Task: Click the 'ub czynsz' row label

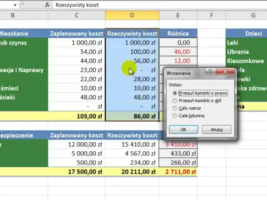Action: 24,43
